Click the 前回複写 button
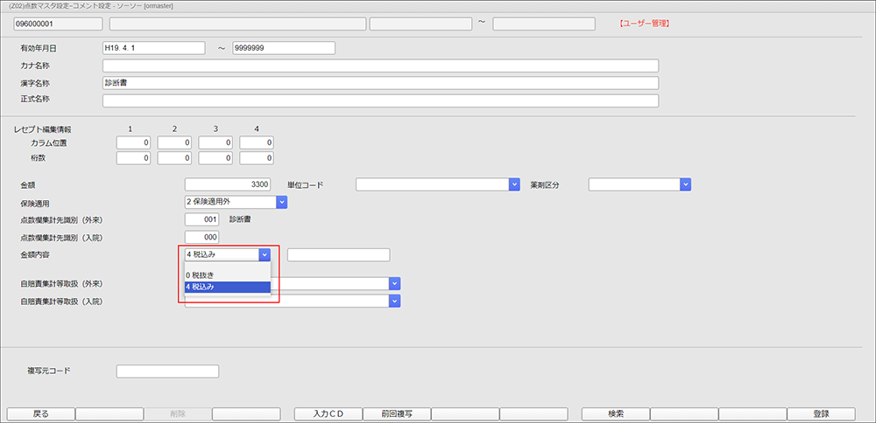Image resolution: width=876 pixels, height=423 pixels. click(397, 413)
